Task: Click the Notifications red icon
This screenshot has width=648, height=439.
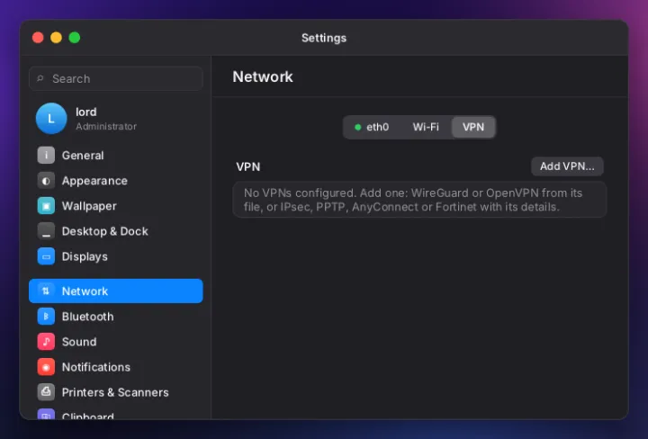Action: click(x=46, y=367)
